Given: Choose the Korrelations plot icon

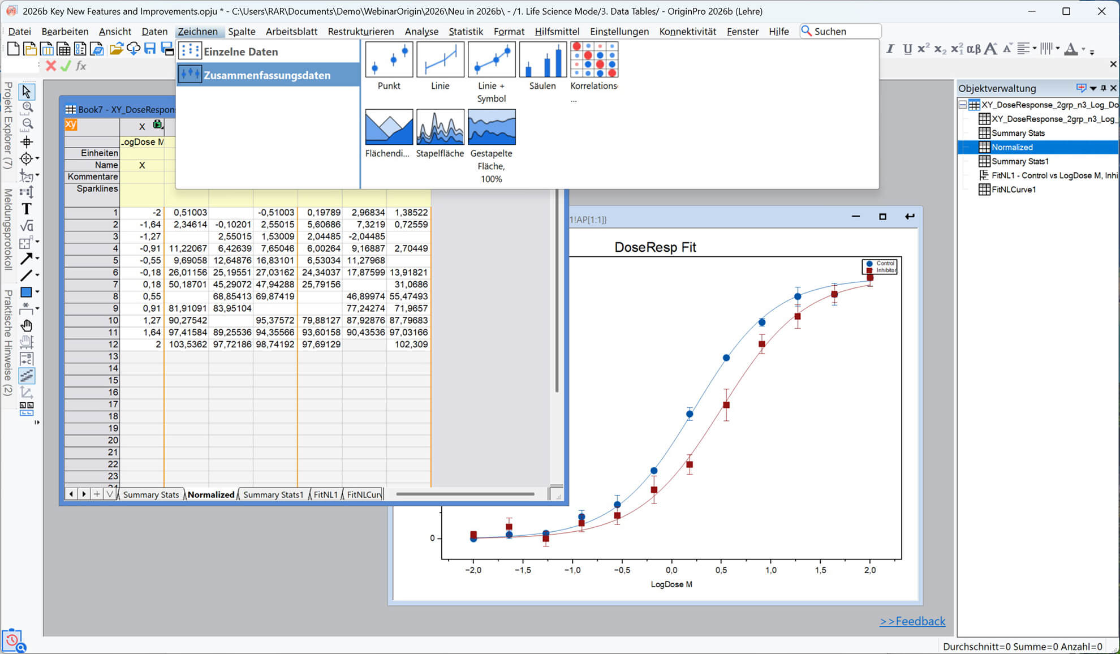Looking at the screenshot, I should [594, 59].
